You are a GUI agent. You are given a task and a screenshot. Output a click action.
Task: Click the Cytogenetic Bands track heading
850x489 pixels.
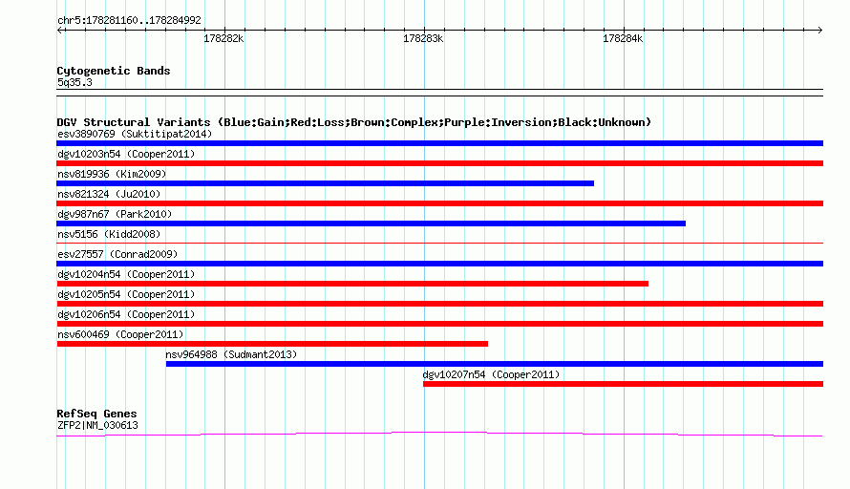[x=114, y=71]
